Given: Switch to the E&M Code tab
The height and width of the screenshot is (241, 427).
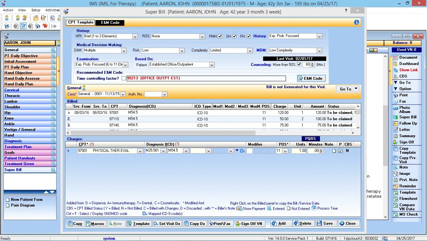Looking at the screenshot, I should [110, 23].
